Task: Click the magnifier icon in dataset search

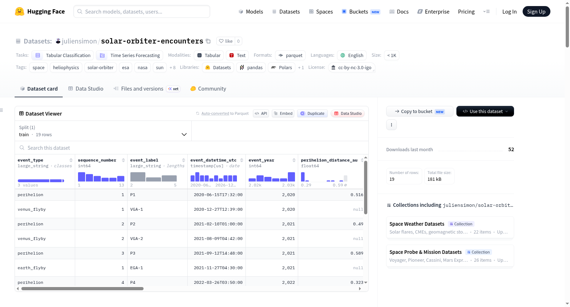Action: click(x=22, y=148)
